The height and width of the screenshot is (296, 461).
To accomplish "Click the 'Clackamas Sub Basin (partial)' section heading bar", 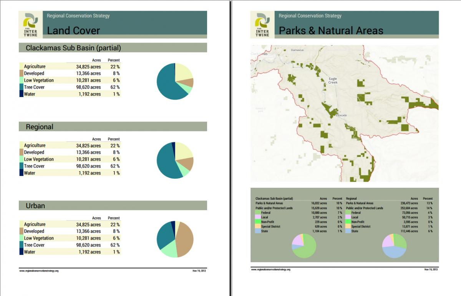I will [x=113, y=48].
